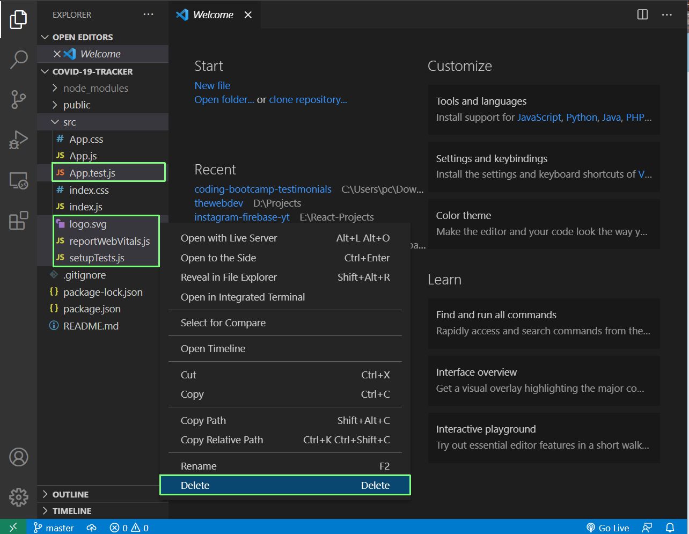Open recent instagram-firebase-yt project
Viewport: 689px width, 534px height.
(242, 217)
